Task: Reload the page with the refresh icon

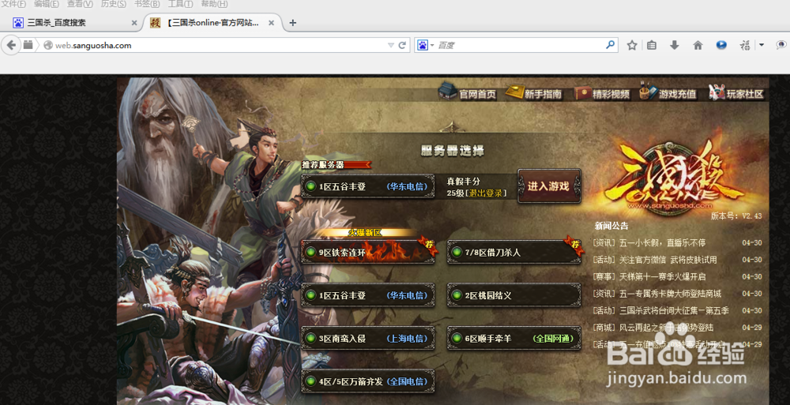Action: click(x=402, y=45)
